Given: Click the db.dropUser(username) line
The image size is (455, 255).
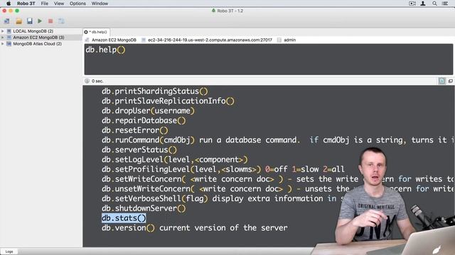Looking at the screenshot, I should tap(148, 110).
